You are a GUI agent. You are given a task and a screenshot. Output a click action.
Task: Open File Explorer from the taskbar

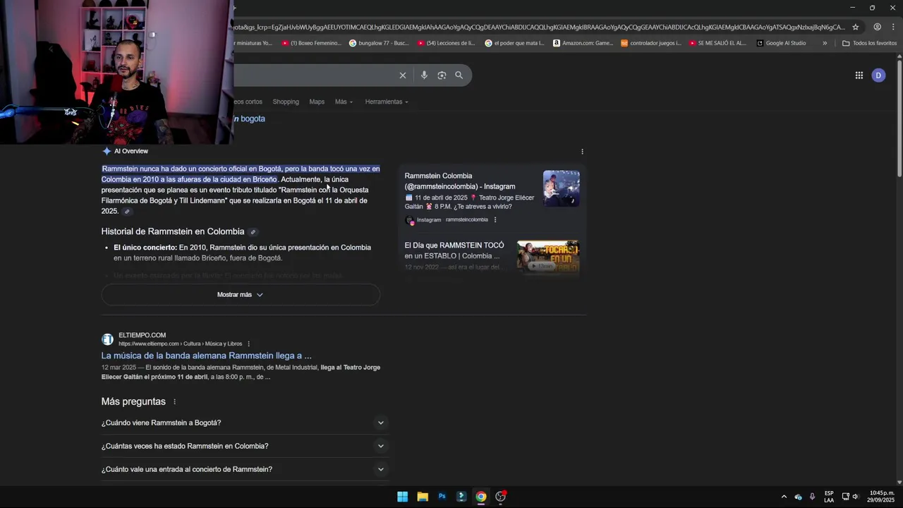[422, 497]
